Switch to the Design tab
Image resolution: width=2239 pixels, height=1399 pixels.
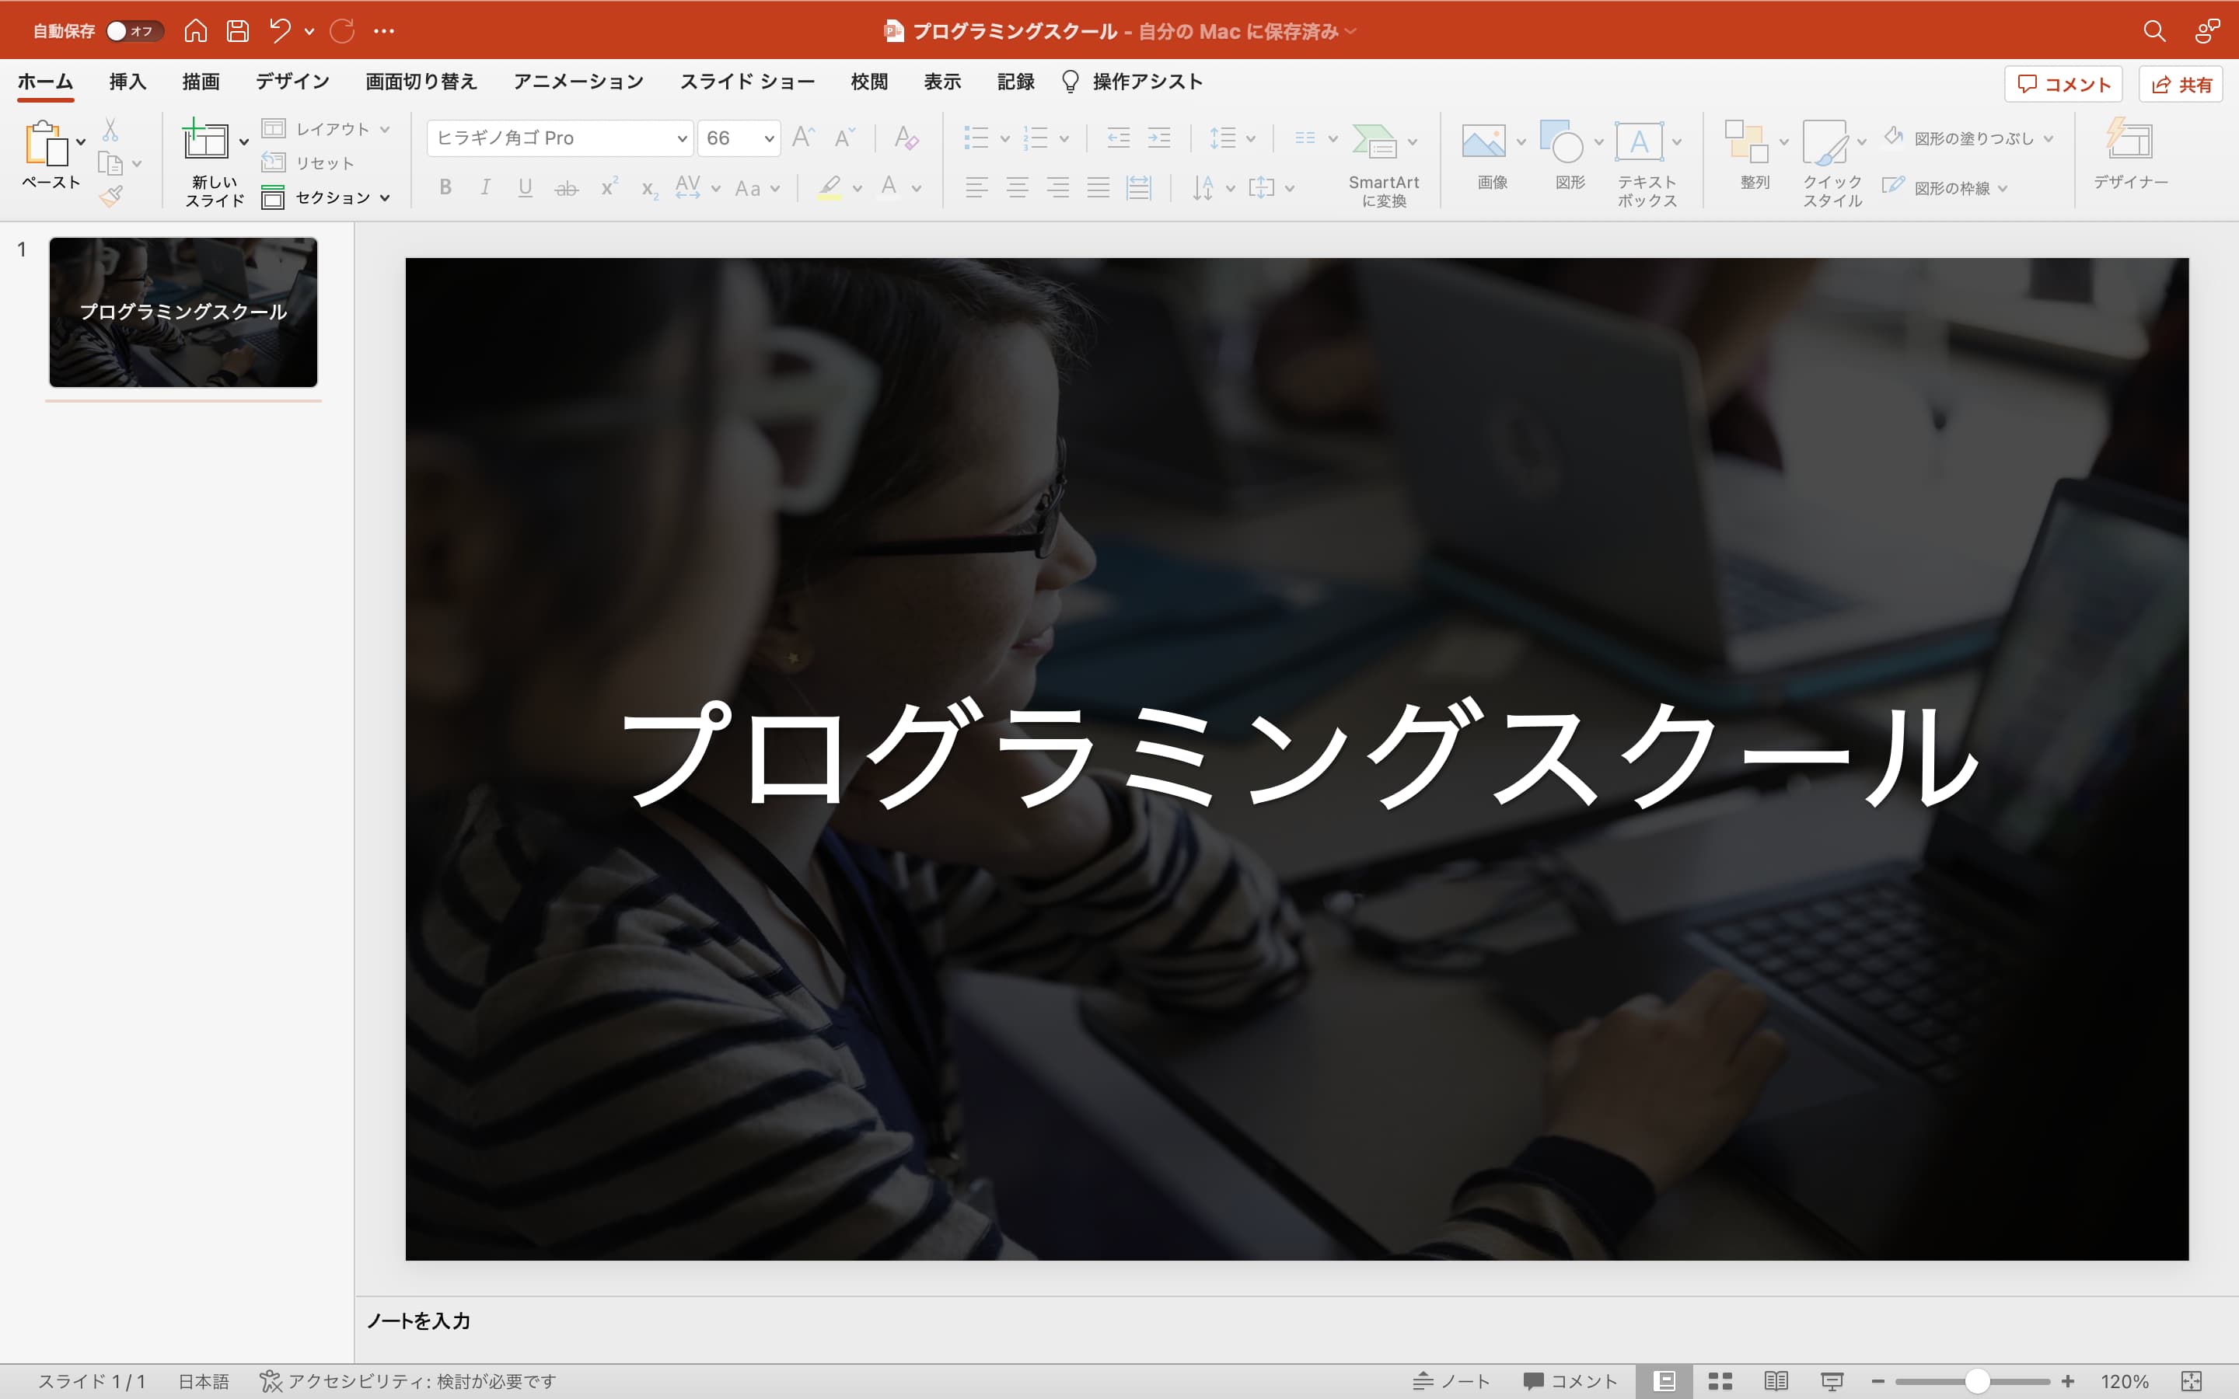292,82
